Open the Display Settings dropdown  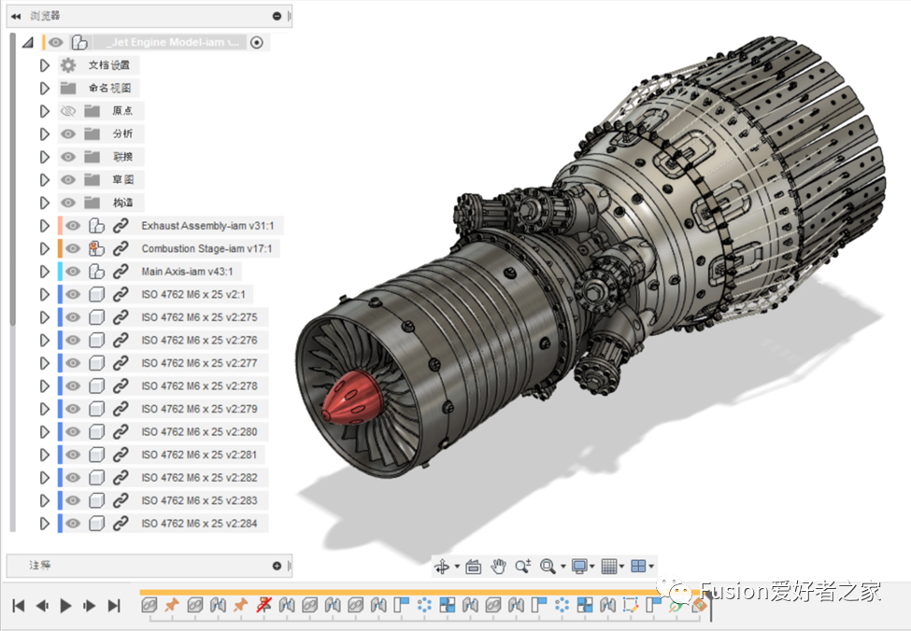(x=582, y=567)
